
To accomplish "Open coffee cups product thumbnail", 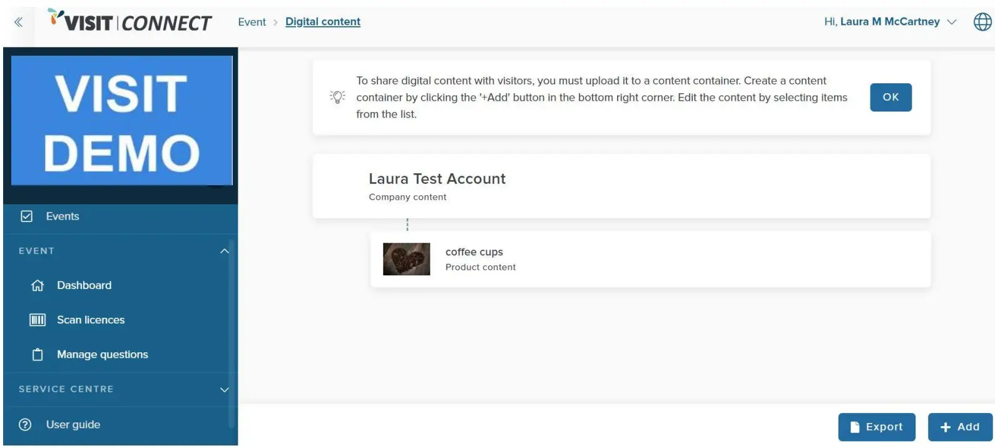I will 406,259.
